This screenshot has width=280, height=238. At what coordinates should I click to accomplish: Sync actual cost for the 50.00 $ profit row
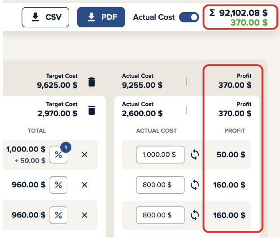(195, 155)
